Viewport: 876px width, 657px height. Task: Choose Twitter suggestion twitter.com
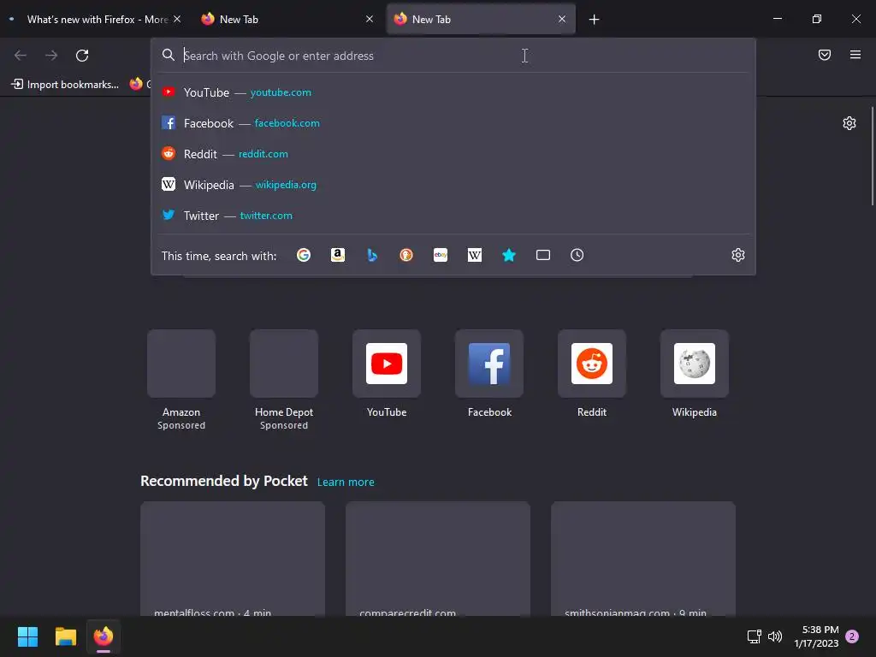tap(453, 215)
